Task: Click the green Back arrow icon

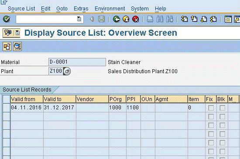Action: coord(117,19)
